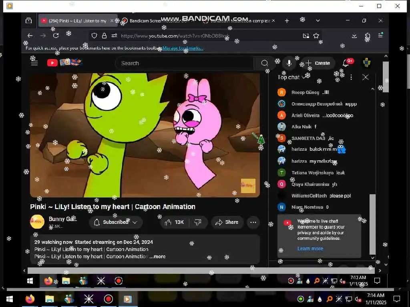Screen dimensions: 410x307
Task: Click Learn more in chat welcome
Action: click(x=310, y=249)
